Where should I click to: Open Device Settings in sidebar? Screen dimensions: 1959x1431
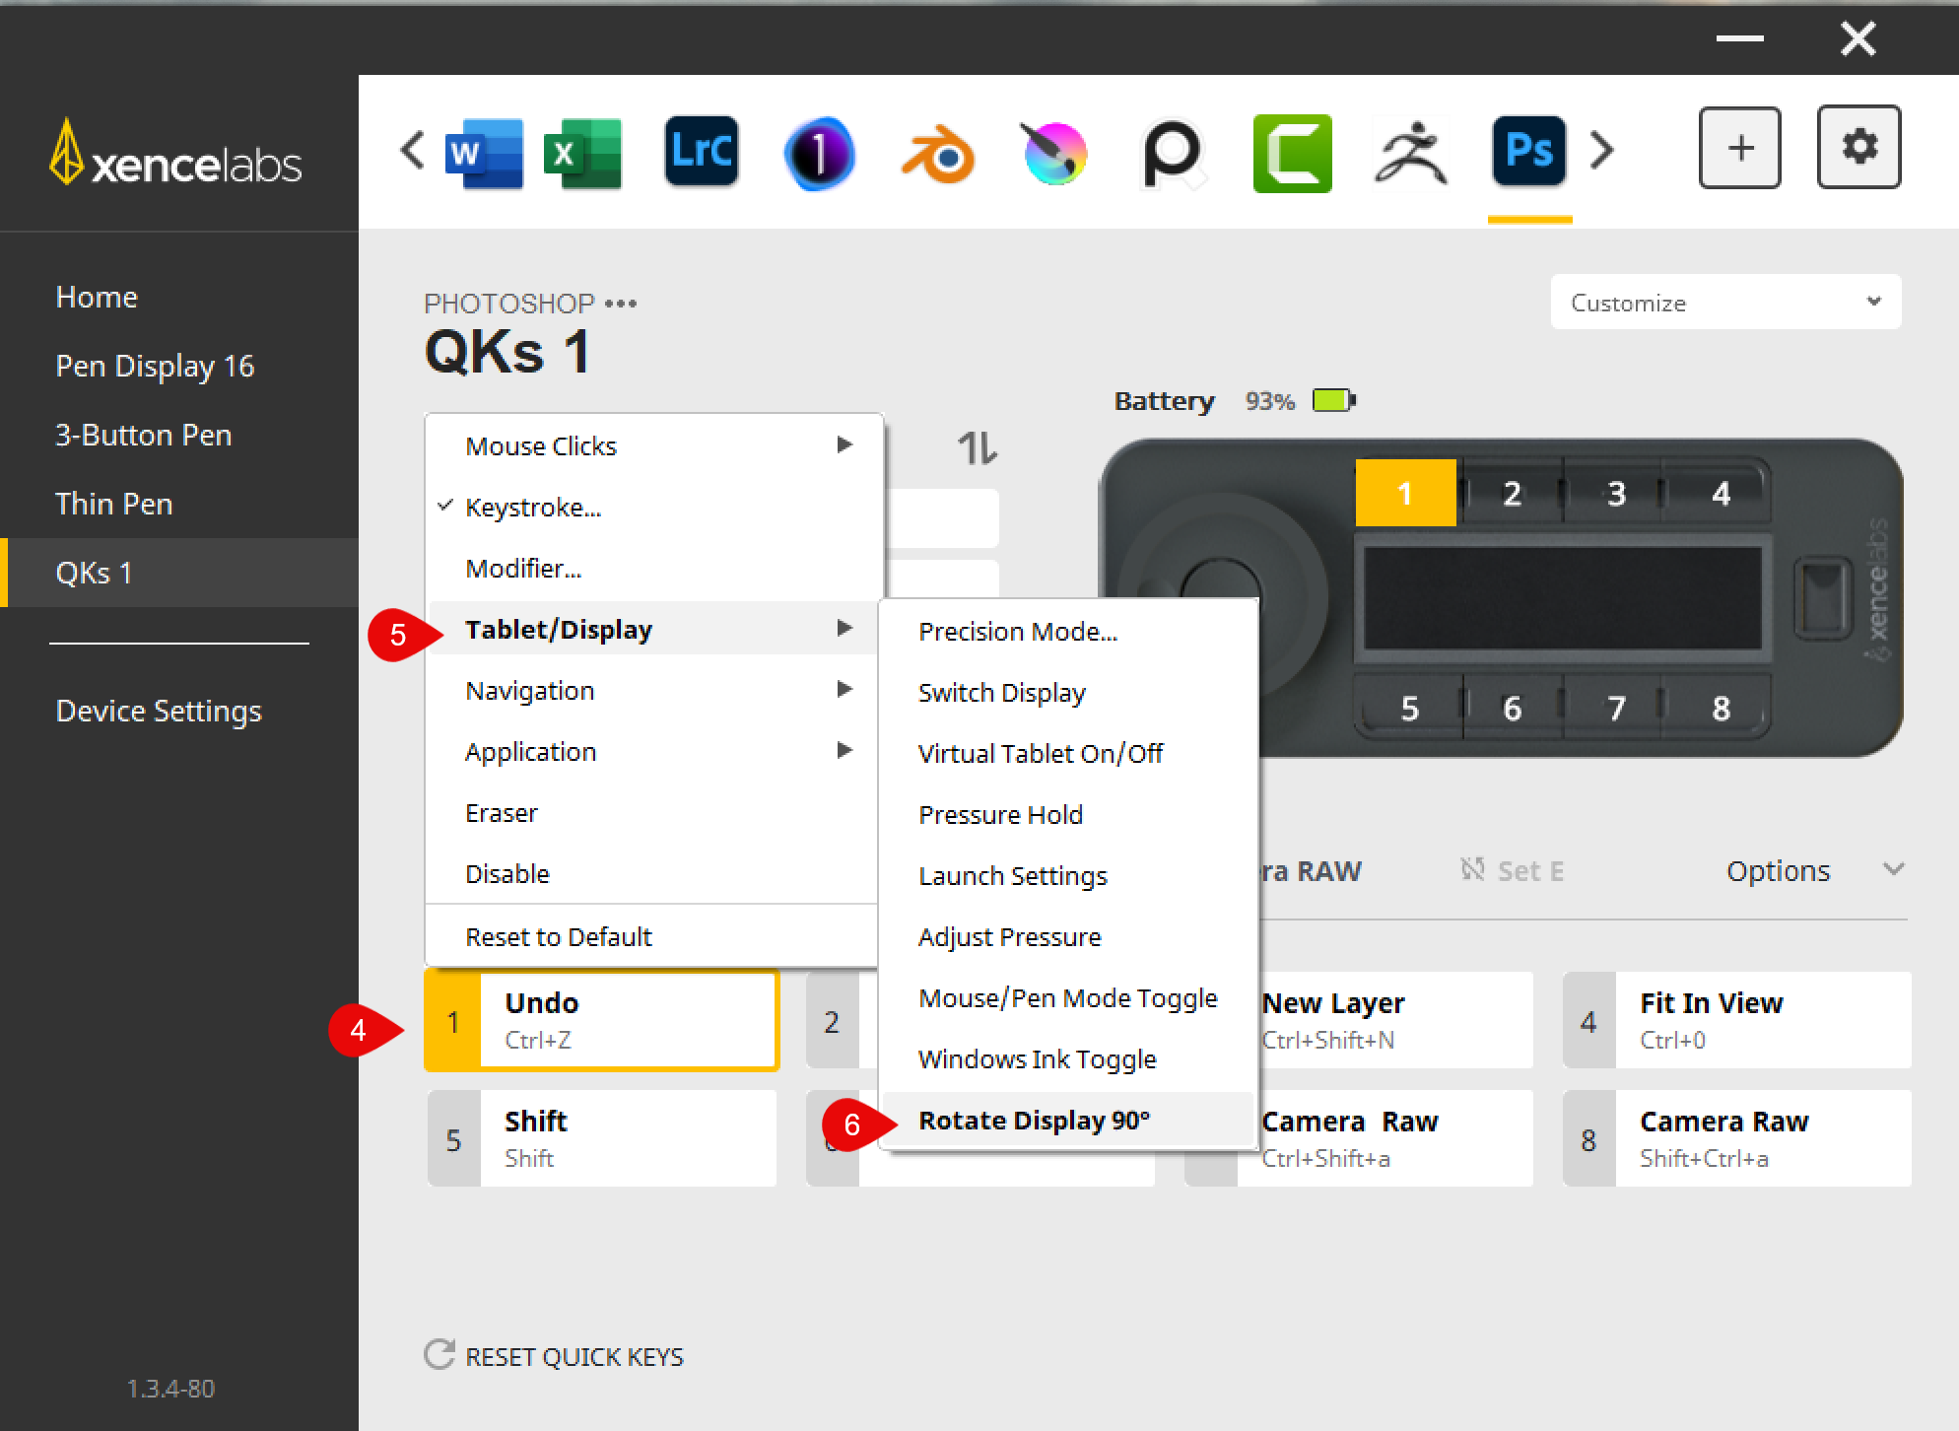coord(159,711)
